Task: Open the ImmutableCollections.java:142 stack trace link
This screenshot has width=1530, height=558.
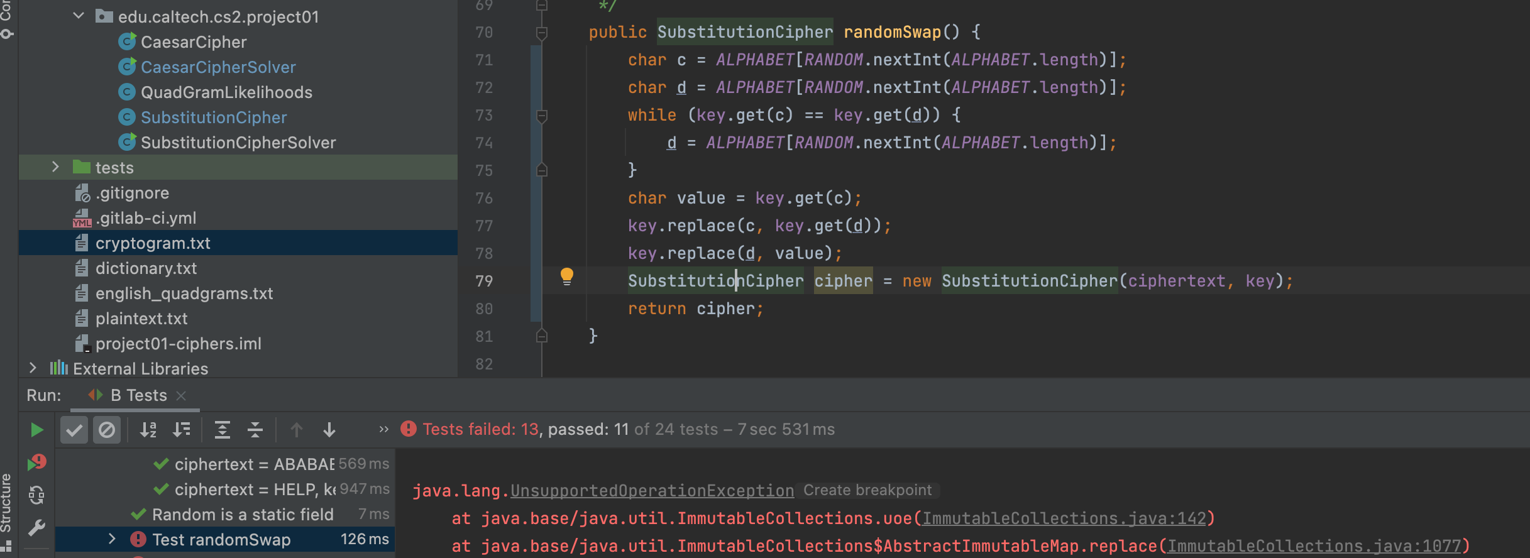Action: tap(1064, 518)
